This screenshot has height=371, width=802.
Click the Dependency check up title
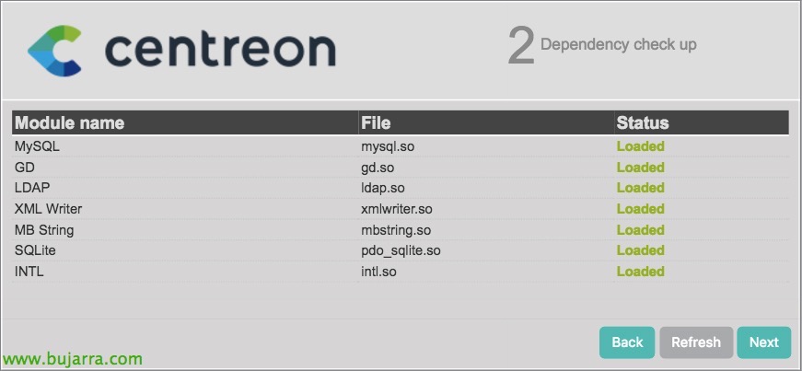[619, 44]
